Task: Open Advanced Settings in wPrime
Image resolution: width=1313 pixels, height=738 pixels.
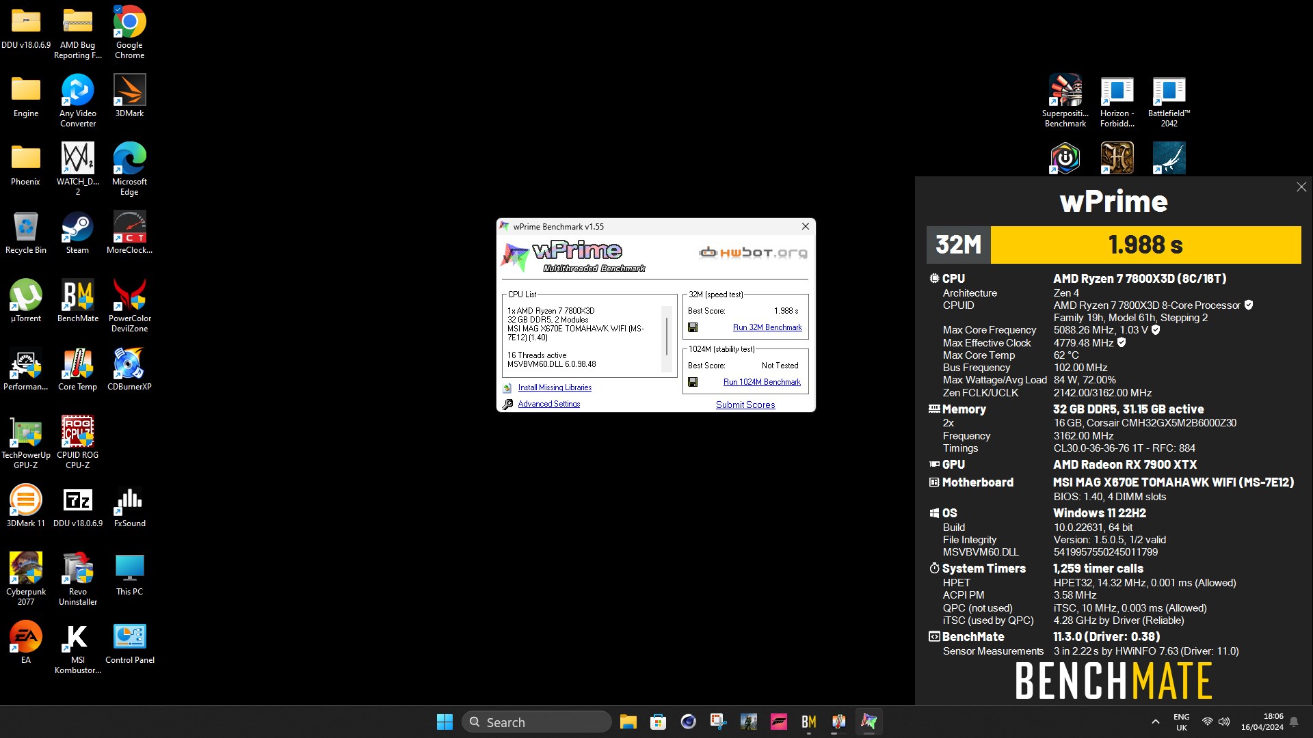Action: [548, 404]
